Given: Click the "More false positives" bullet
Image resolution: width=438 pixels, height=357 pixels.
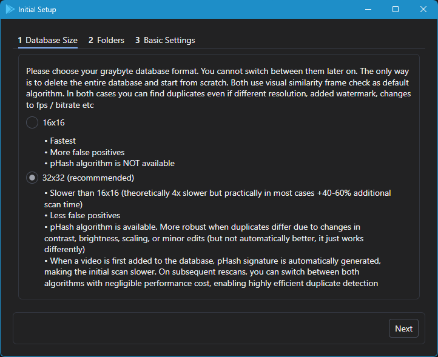Looking at the screenshot, I should (x=86, y=152).
